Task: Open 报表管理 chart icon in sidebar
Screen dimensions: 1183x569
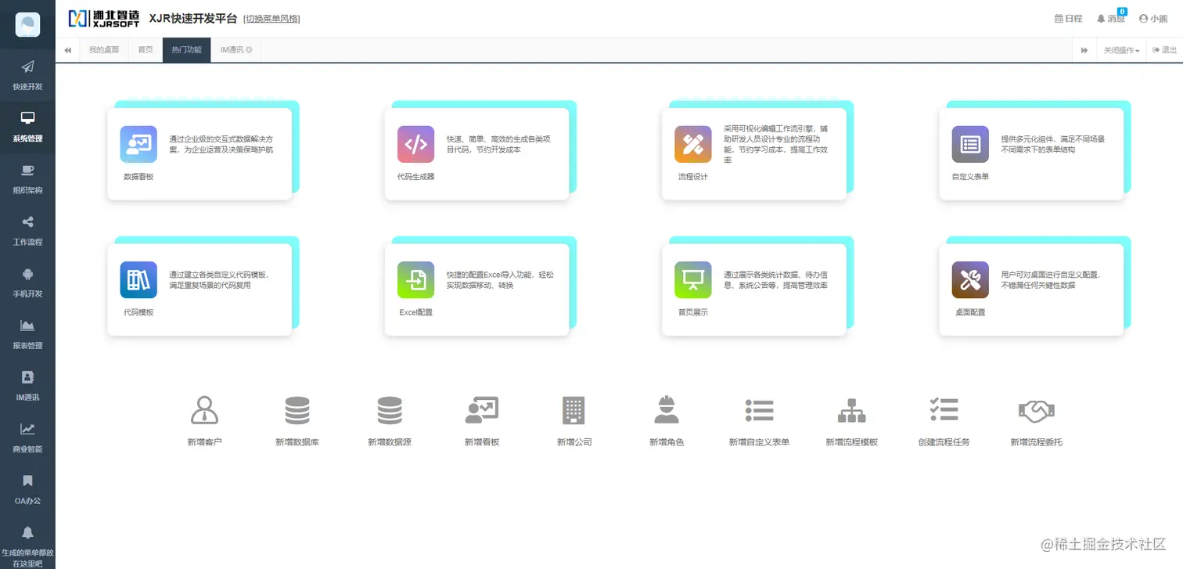Action: click(27, 326)
